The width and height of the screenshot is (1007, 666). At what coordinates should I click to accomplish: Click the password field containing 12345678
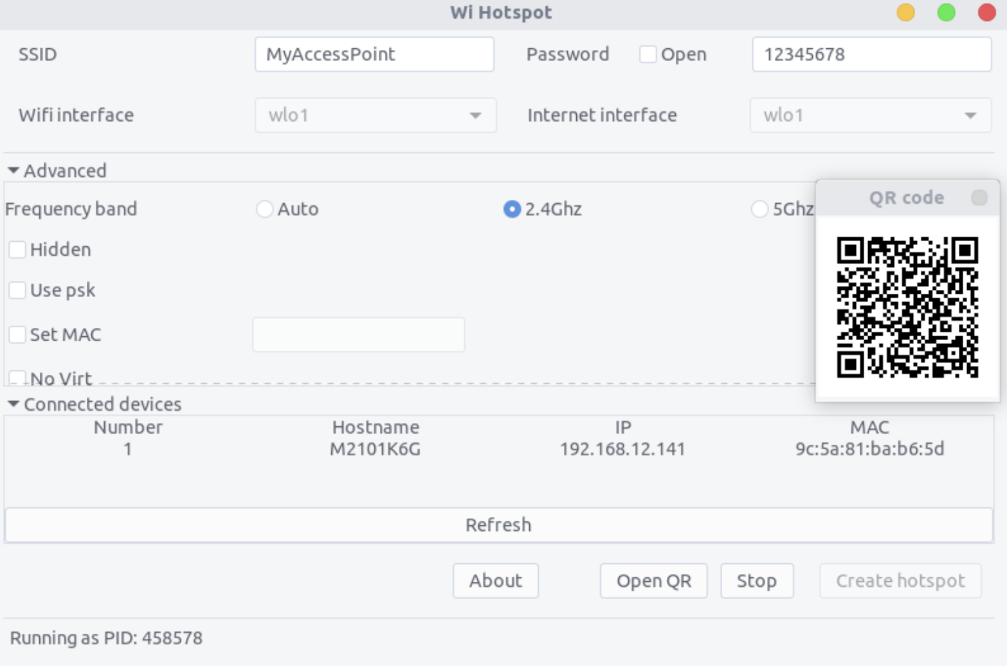tap(871, 54)
